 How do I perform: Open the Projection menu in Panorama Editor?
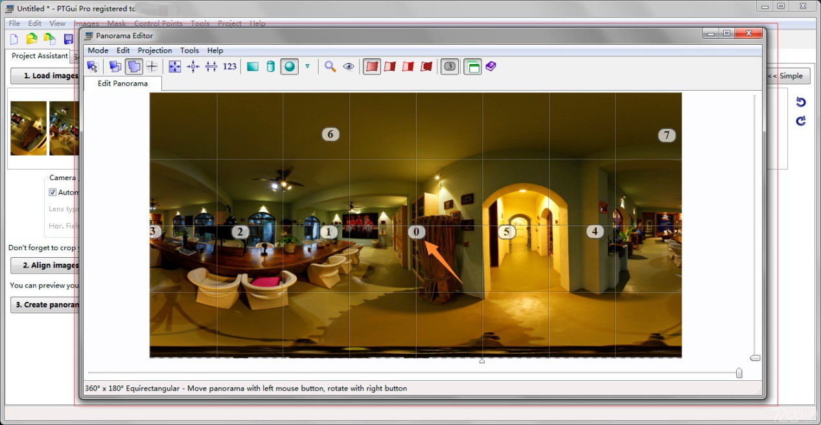point(154,50)
